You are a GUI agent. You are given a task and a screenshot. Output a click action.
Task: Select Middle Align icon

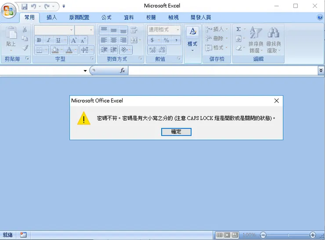(113, 30)
